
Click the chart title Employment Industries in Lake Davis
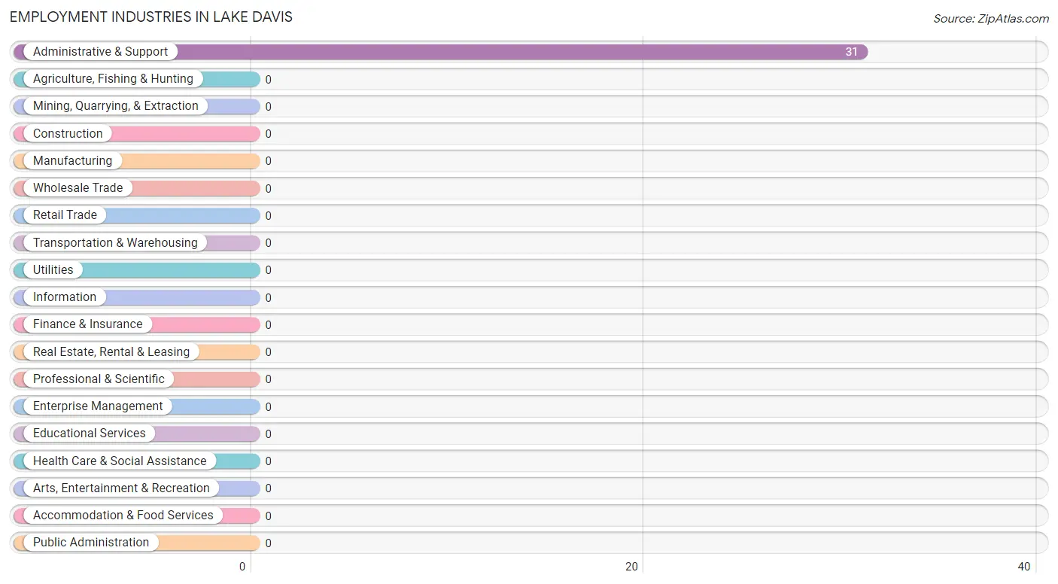pyautogui.click(x=151, y=17)
